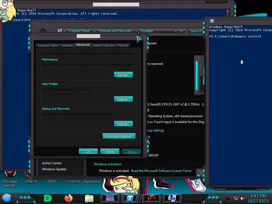Click scroll-up arrow in background PowerShell window

coord(228,11)
